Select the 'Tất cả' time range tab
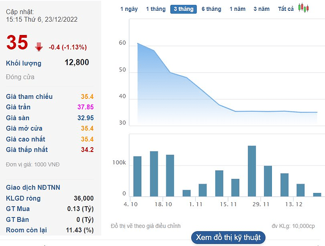 (x=286, y=9)
